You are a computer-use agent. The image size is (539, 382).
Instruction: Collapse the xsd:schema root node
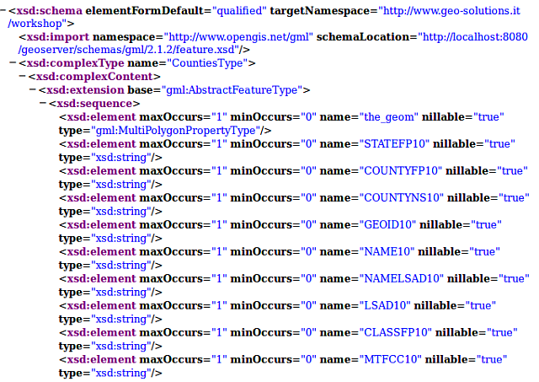[x=3, y=11]
